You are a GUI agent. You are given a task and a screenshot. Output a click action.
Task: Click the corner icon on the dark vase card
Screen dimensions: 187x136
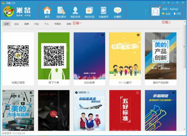67,92
